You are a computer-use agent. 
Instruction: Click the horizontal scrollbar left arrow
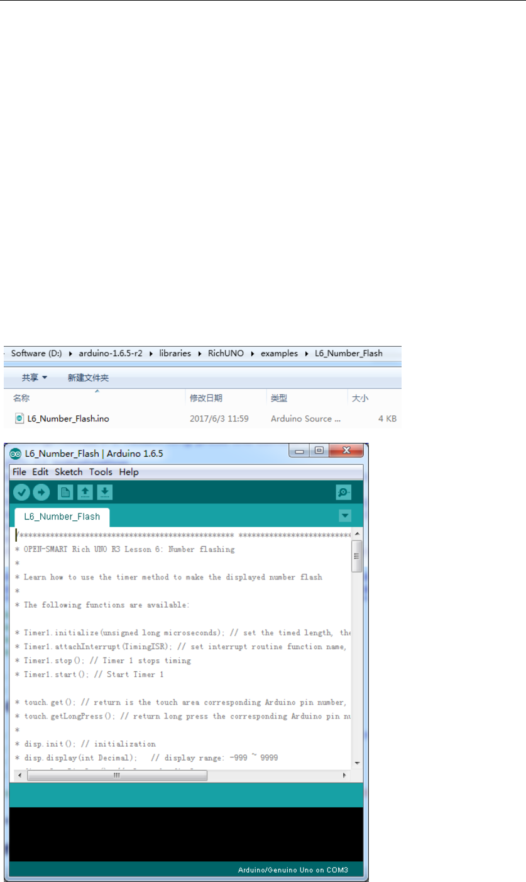pos(20,776)
